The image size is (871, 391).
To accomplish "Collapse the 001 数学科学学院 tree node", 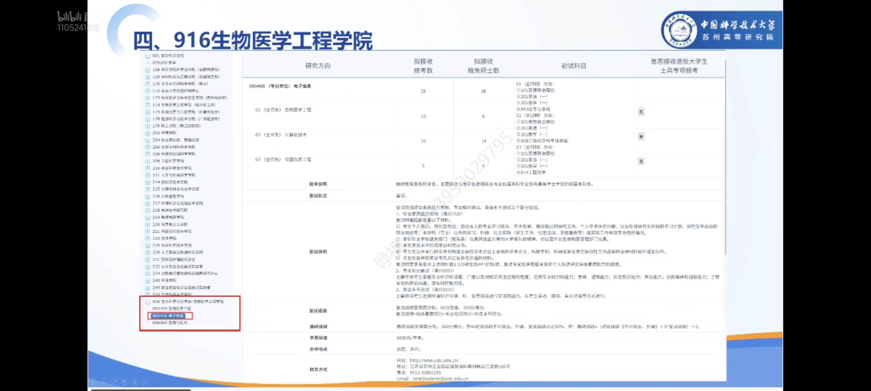I will click(148, 56).
